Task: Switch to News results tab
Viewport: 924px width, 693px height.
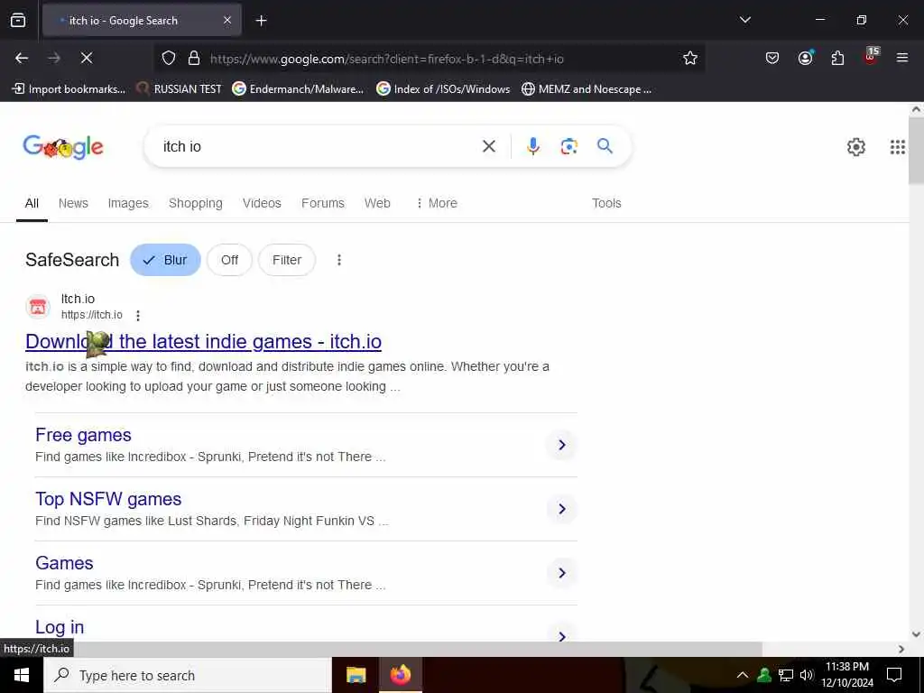Action: (73, 203)
